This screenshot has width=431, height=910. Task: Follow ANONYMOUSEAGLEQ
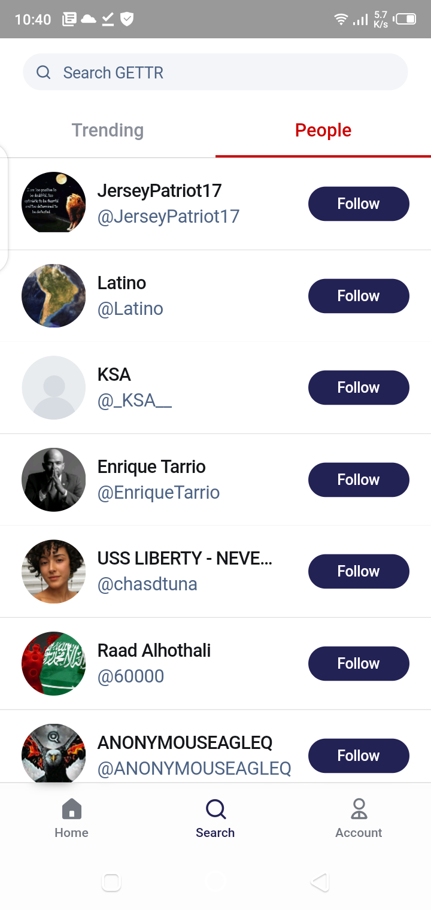pos(359,756)
